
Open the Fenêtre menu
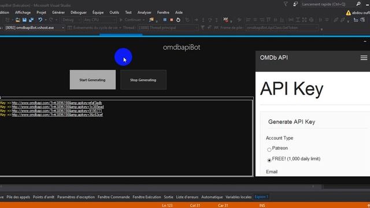pos(163,13)
